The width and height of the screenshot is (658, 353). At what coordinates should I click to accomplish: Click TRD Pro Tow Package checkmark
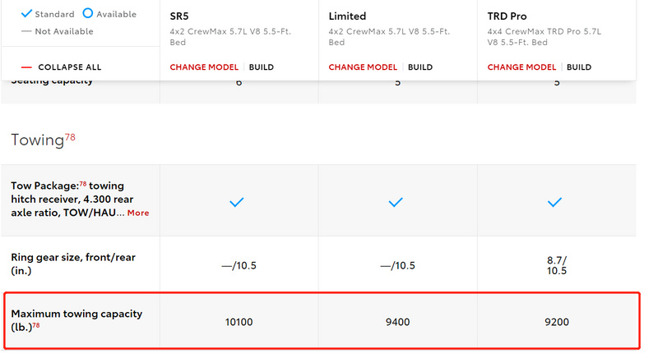click(x=554, y=202)
